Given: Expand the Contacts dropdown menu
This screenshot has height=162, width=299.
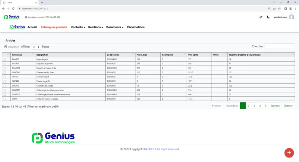Looking at the screenshot, I should coord(78,27).
